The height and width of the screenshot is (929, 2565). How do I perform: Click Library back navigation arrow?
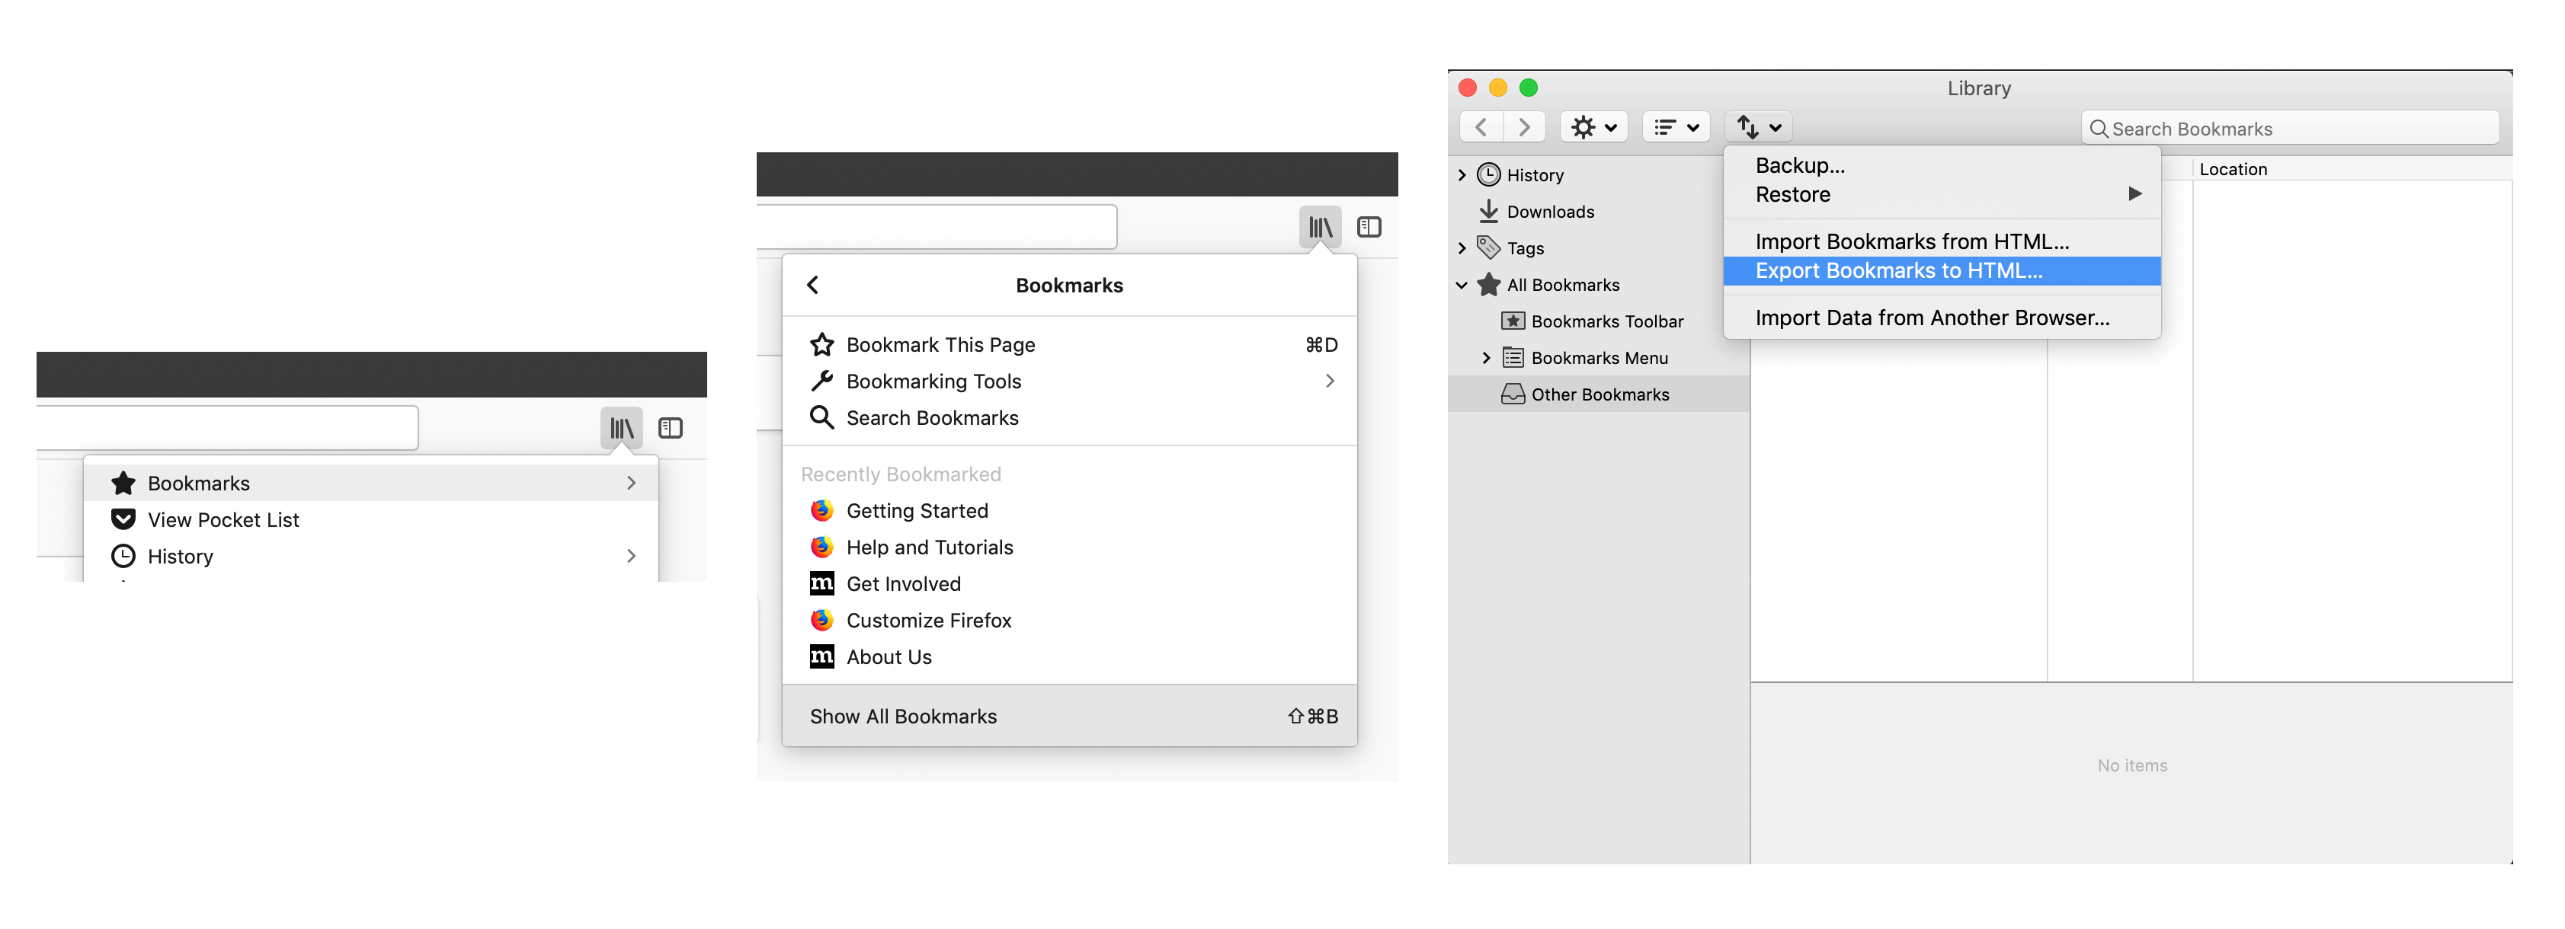pos(1481,129)
